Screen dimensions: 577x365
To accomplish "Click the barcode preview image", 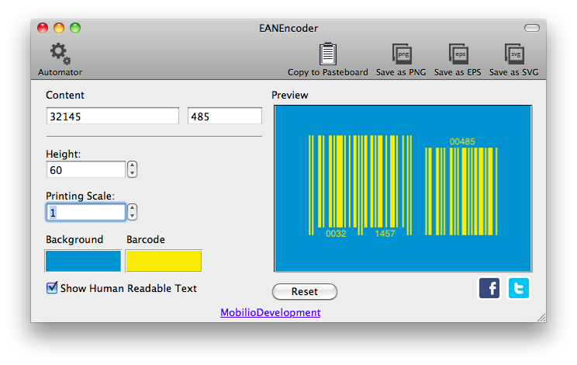I will [403, 188].
